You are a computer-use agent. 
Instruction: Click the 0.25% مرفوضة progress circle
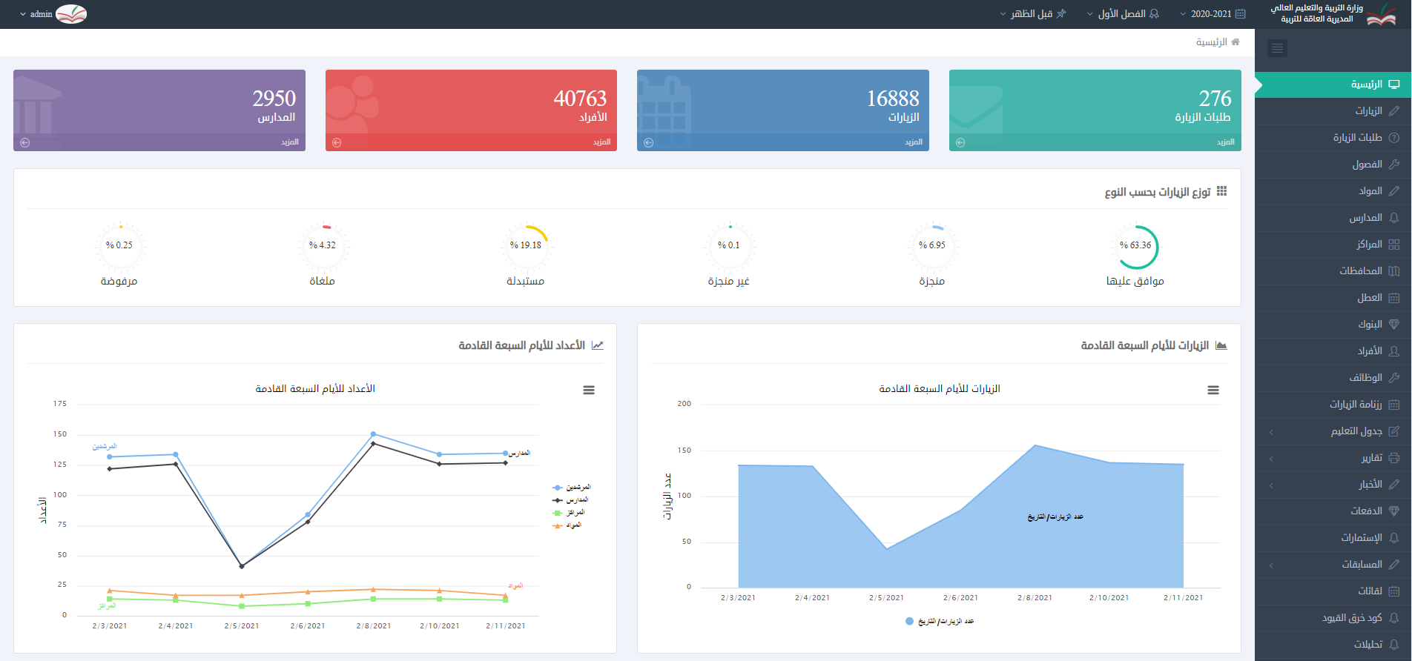coord(119,247)
